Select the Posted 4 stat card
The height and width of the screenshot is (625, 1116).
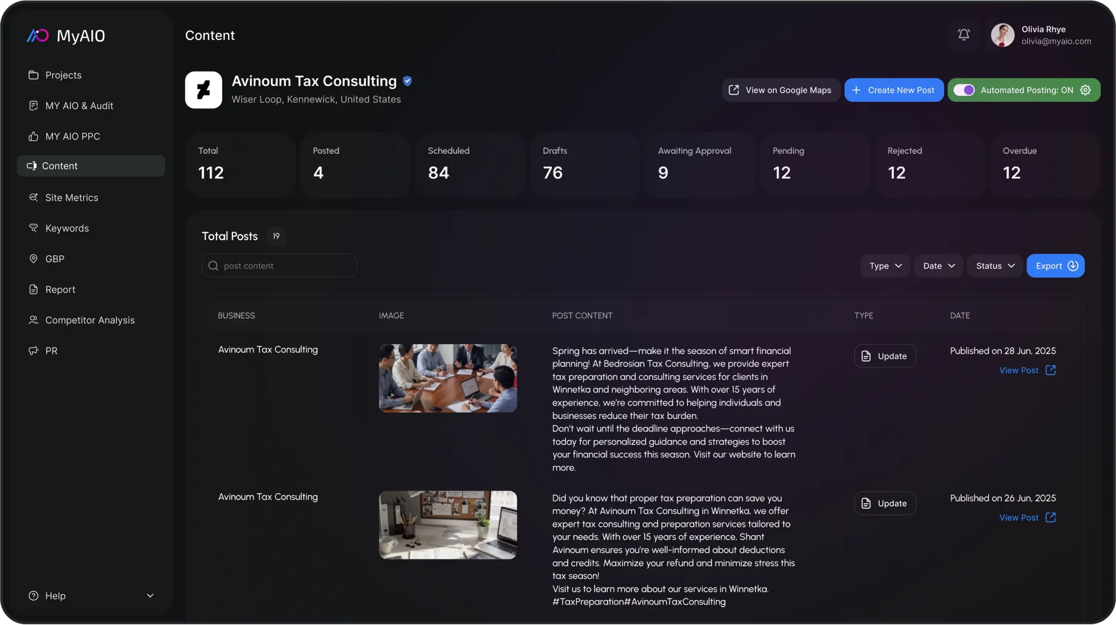355,166
